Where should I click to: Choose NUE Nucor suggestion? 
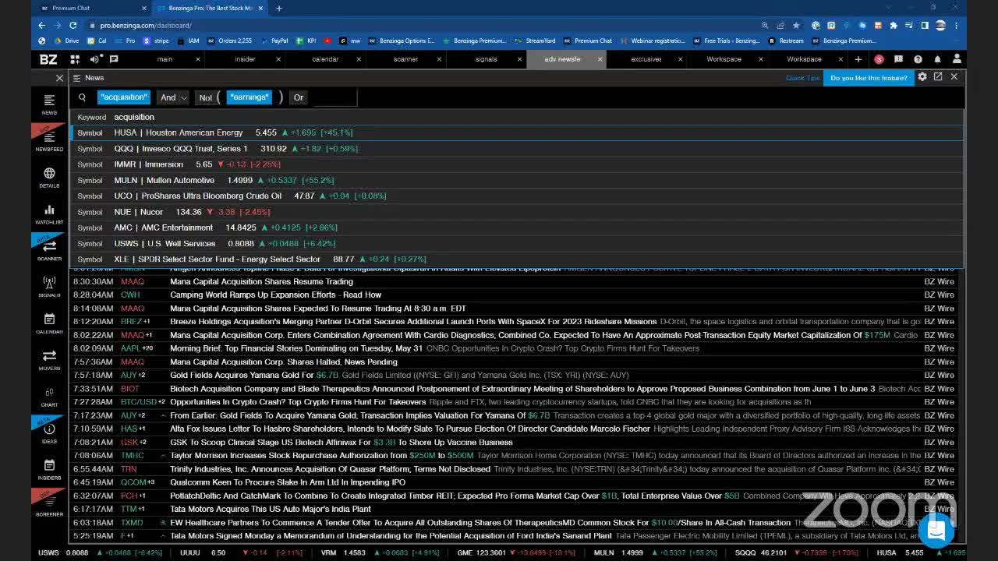click(517, 212)
